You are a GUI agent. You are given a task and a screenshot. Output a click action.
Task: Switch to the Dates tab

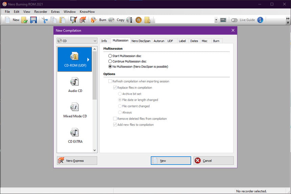[x=194, y=41]
